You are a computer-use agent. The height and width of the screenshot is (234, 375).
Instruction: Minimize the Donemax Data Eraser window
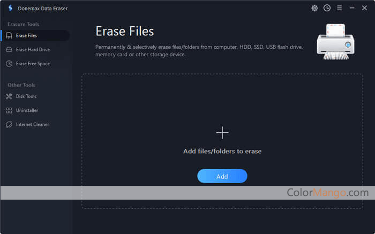(352, 8)
